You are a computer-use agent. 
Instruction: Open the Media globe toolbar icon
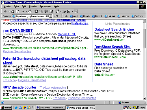click(x=46, y=12)
